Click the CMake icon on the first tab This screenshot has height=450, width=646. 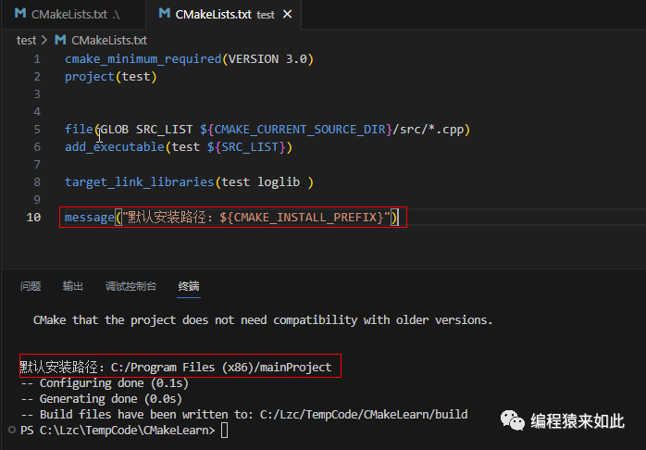point(20,13)
